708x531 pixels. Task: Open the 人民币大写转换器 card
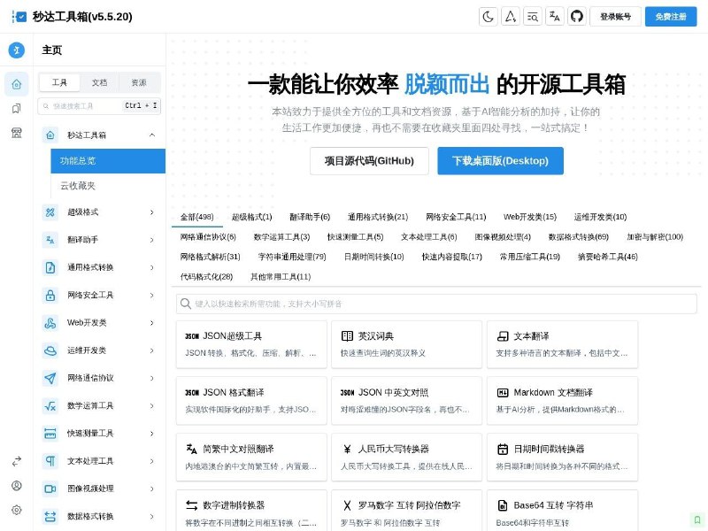(406, 458)
